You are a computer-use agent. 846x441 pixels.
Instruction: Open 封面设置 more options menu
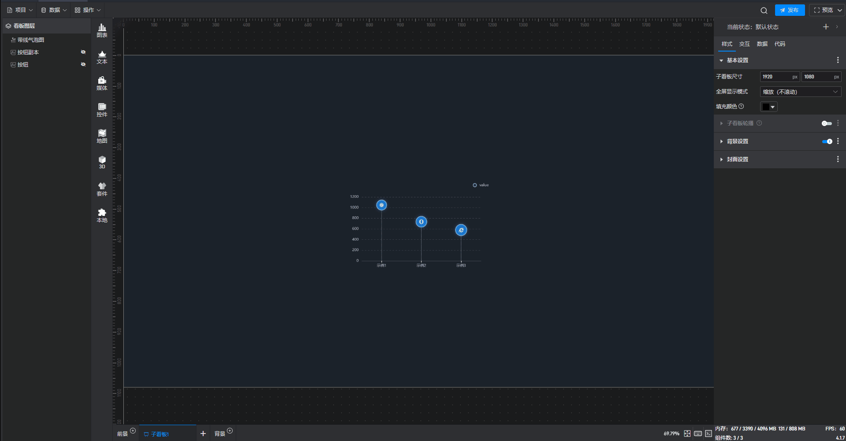(x=838, y=159)
